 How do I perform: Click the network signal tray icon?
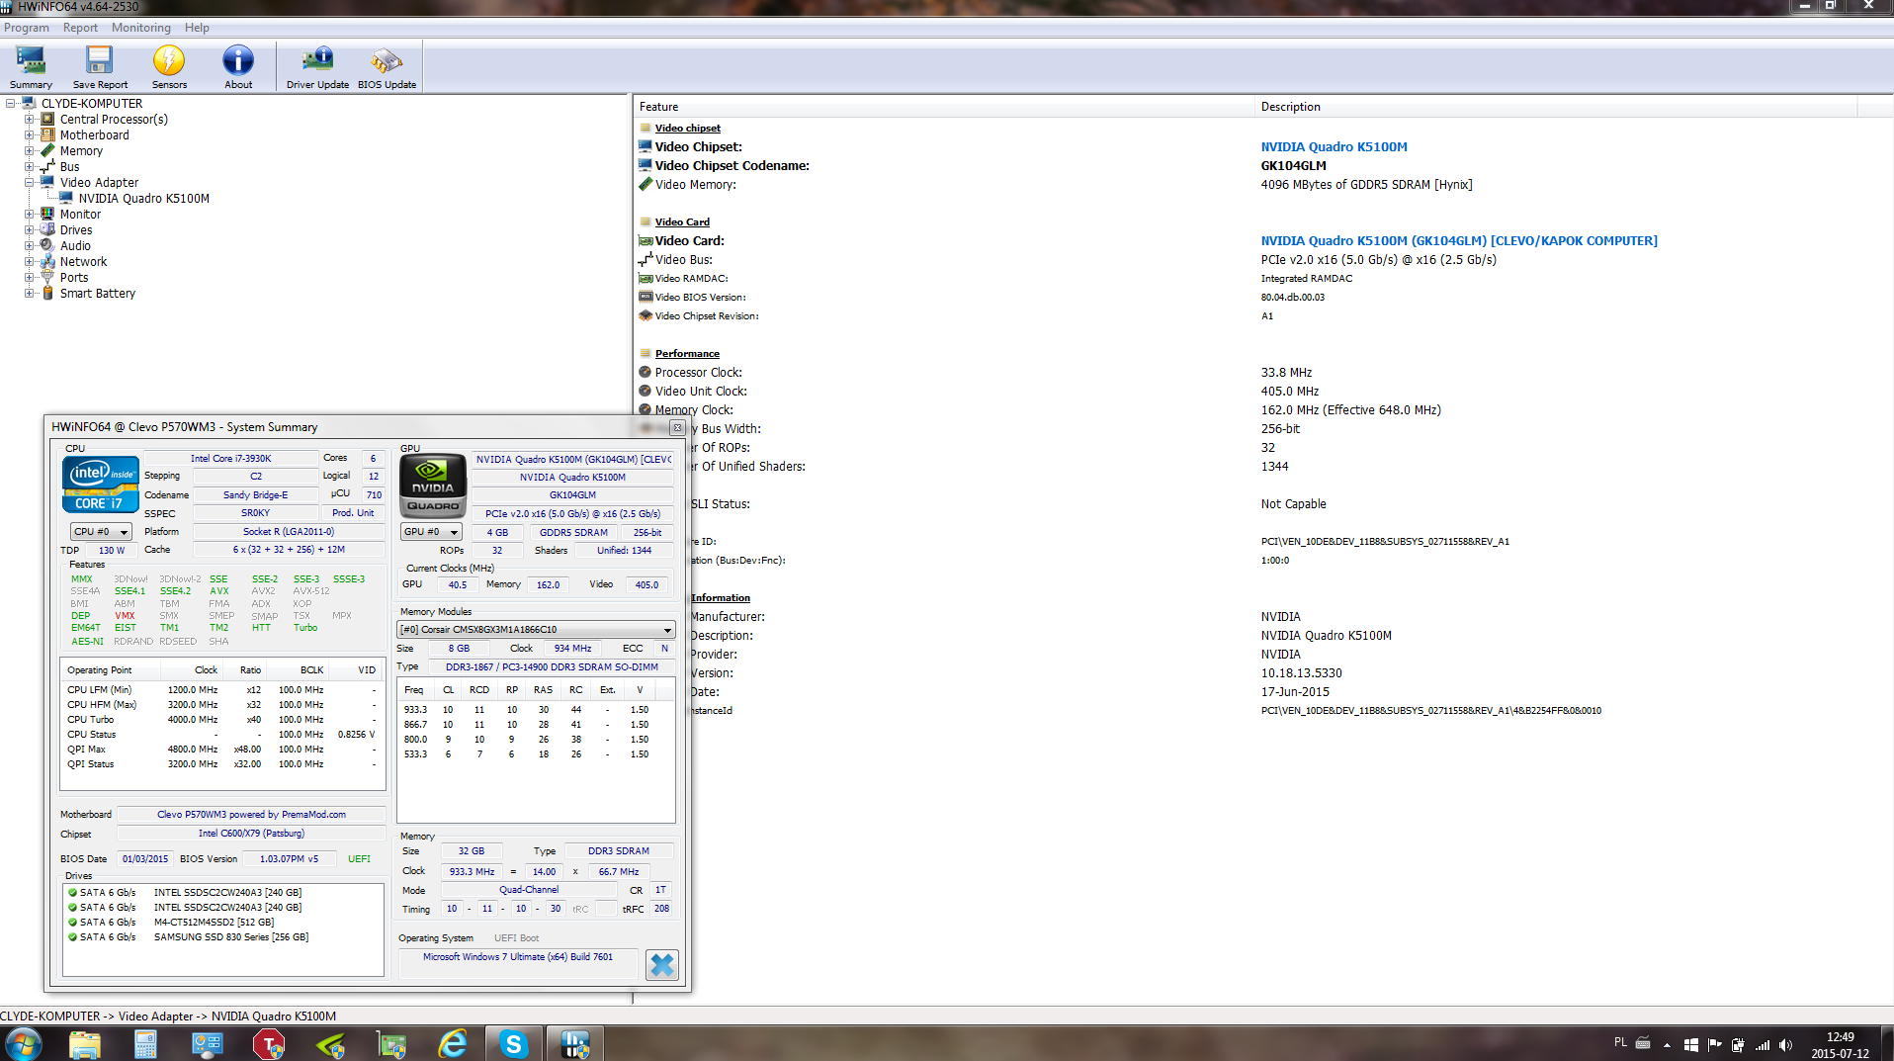(x=1762, y=1045)
